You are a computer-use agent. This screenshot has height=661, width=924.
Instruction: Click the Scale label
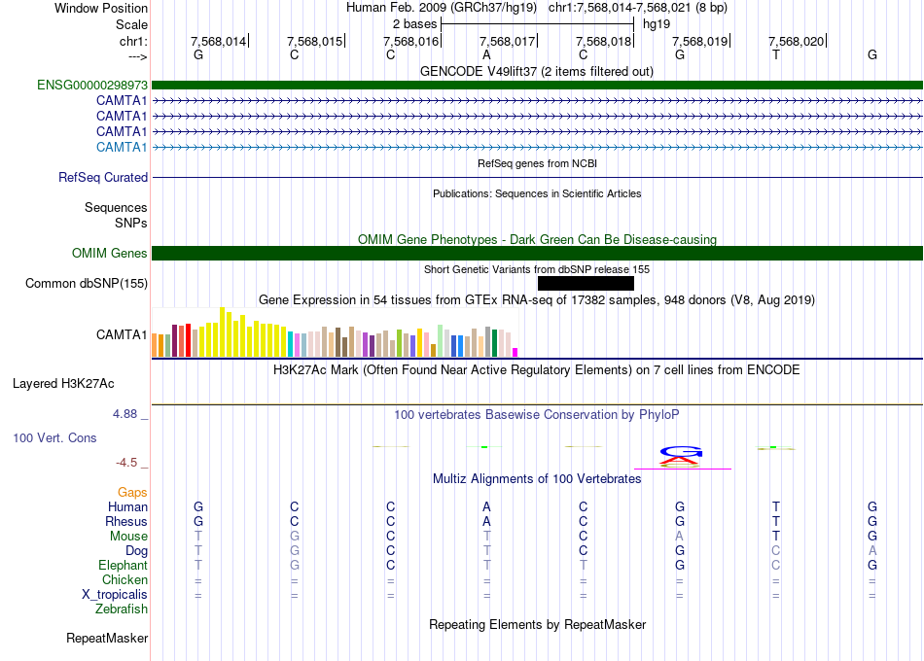point(131,24)
